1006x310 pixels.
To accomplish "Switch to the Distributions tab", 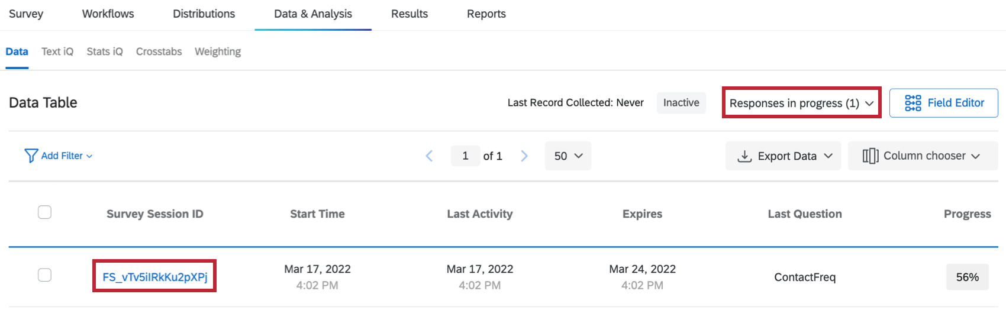I will coord(204,14).
